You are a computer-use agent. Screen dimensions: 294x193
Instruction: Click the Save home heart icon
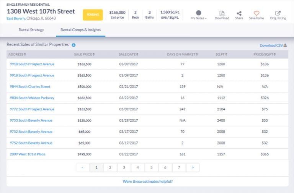tap(256, 13)
